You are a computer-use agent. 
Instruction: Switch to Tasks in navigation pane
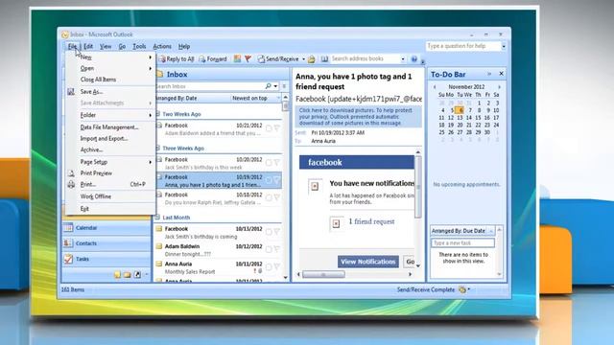(106, 259)
